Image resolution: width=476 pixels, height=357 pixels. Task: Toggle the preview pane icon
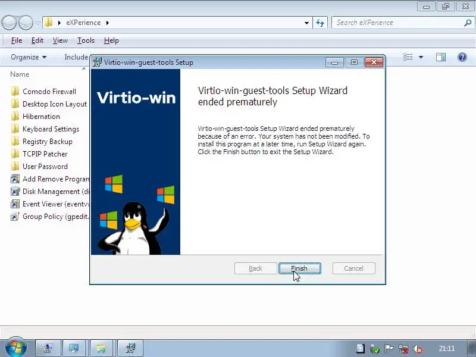441,57
